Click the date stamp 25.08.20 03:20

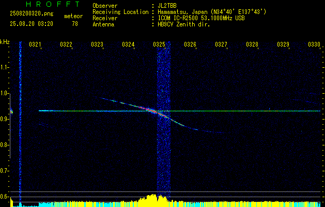coord(32,24)
